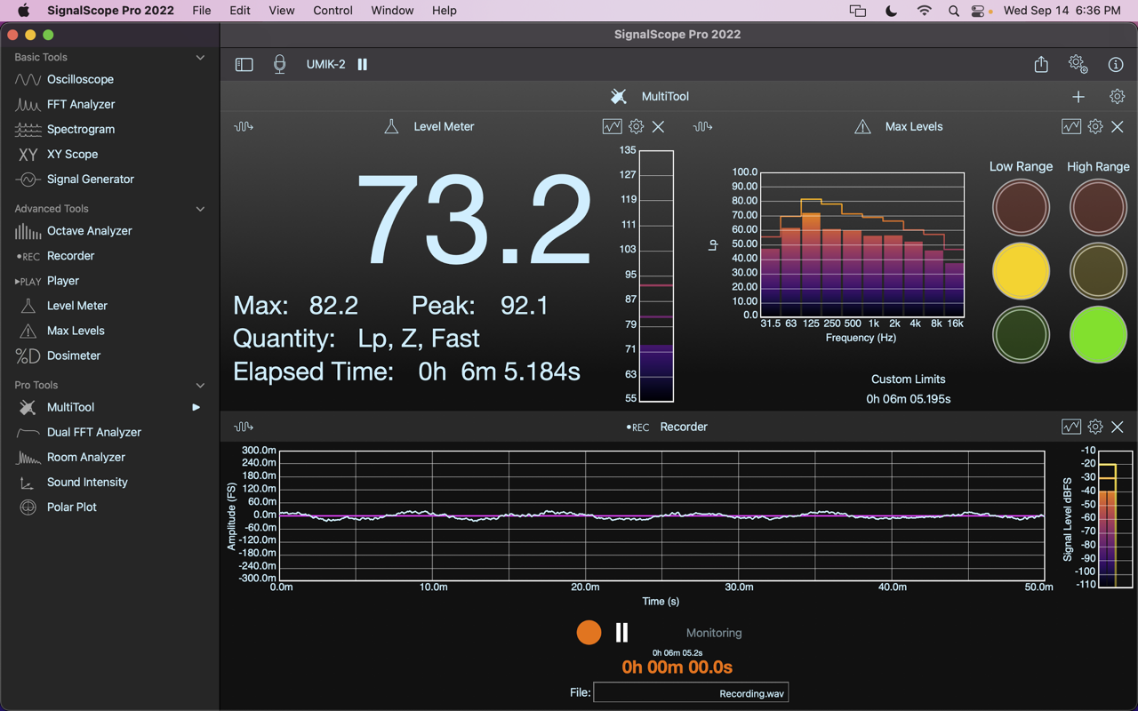Collapse the Advanced Tools section

[200, 209]
